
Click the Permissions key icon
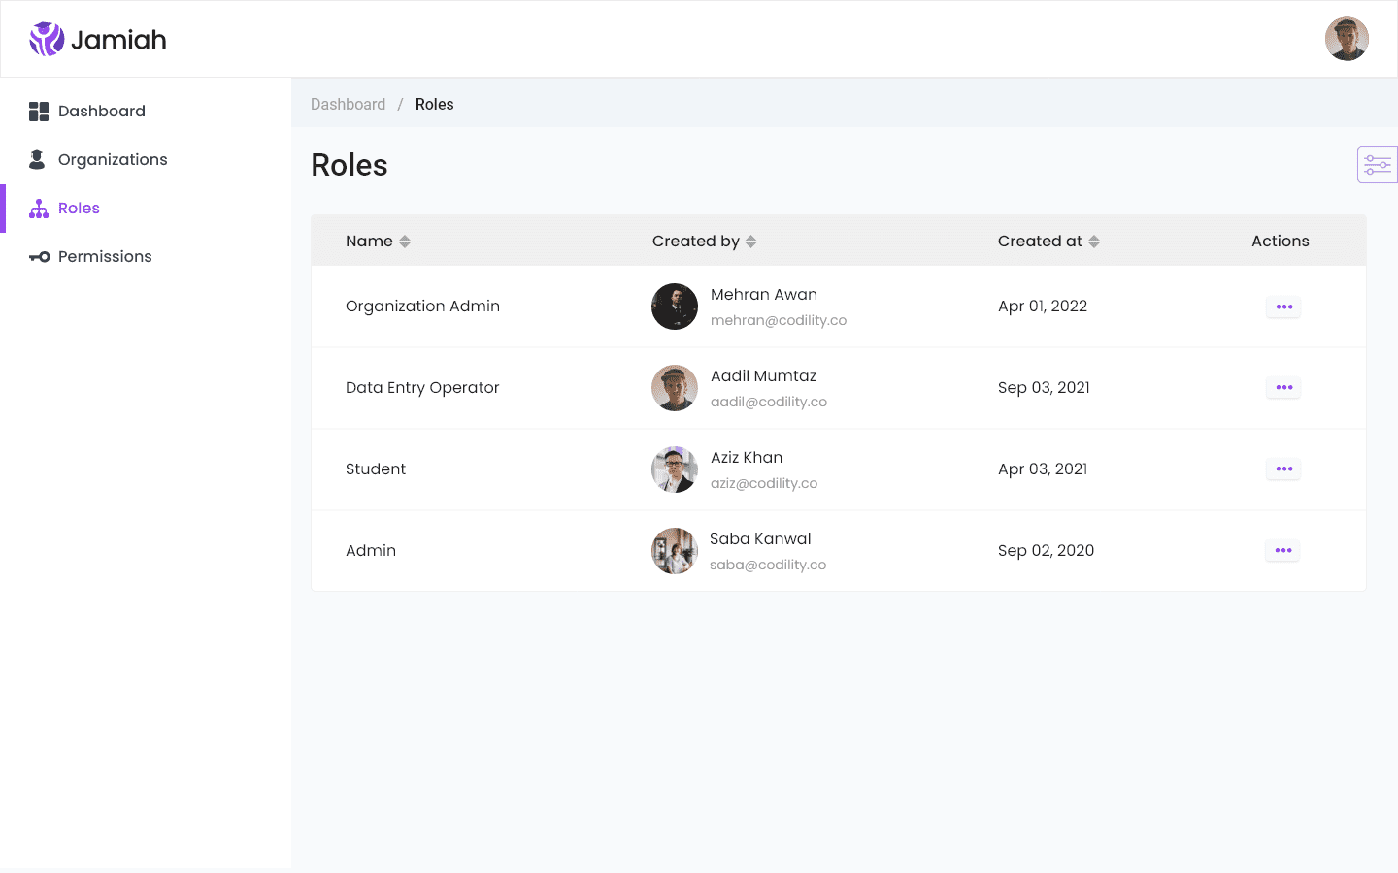pos(39,257)
